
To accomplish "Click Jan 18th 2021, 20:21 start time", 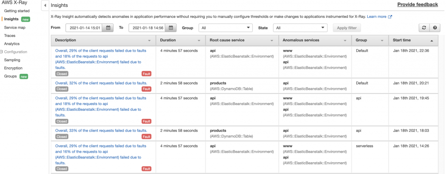I will coord(411,83).
